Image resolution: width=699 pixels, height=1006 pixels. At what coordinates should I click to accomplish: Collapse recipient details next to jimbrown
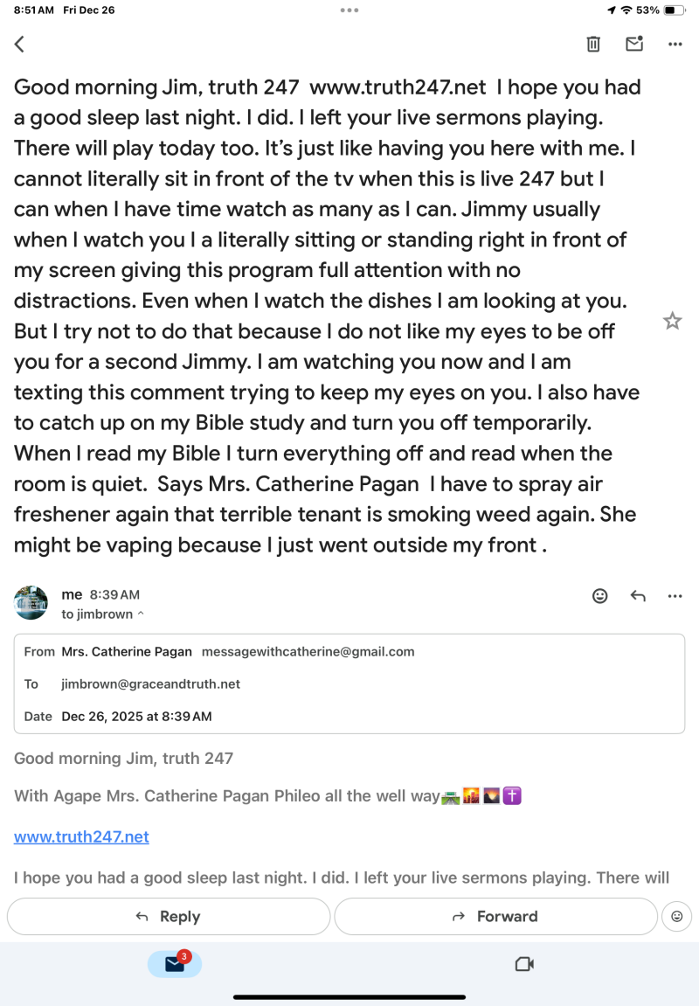[141, 614]
